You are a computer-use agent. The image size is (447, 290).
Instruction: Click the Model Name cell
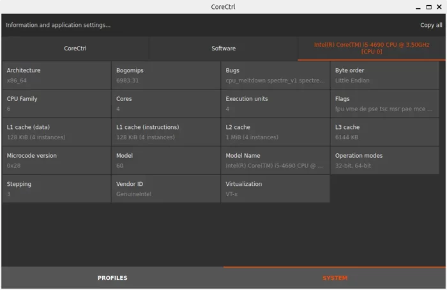[275, 160]
